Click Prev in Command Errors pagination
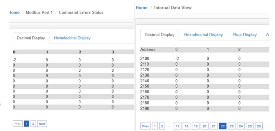This screenshot has height=131, width=275. tap(17, 124)
